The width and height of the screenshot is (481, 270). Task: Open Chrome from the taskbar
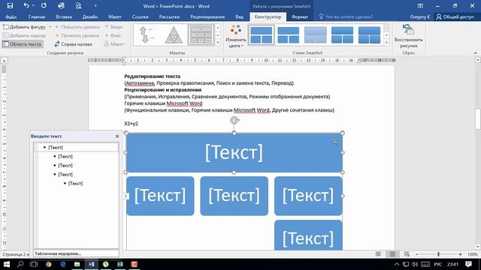point(48,264)
